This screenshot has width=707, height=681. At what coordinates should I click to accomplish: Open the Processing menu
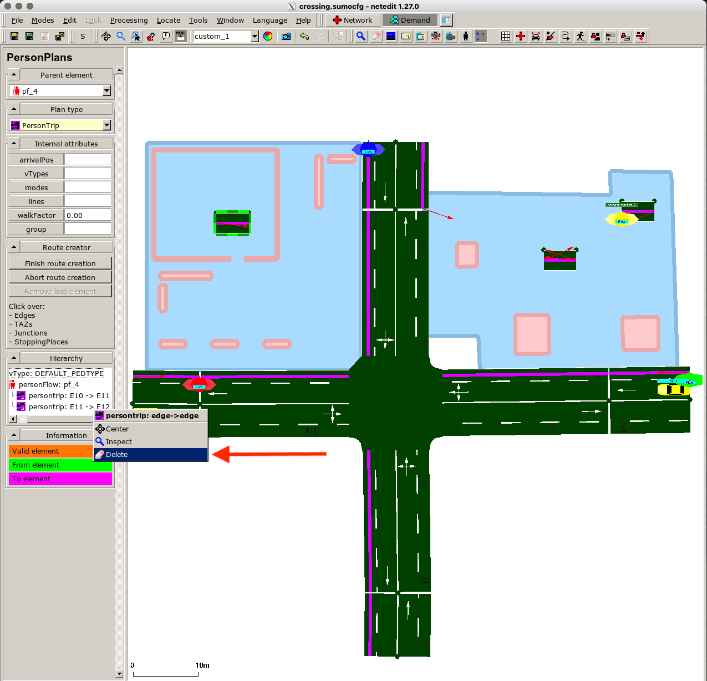[x=129, y=20]
